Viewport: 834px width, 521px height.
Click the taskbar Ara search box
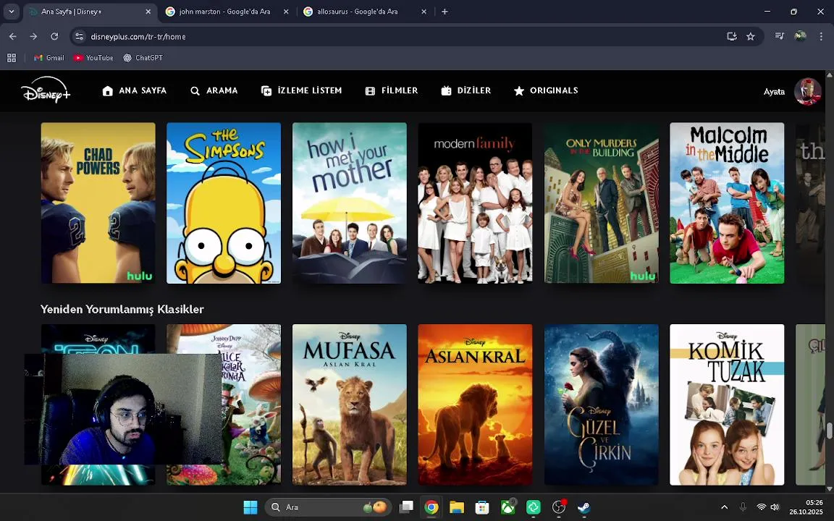(328, 507)
